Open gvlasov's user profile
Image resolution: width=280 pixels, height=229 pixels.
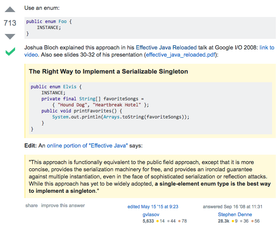click(147, 214)
